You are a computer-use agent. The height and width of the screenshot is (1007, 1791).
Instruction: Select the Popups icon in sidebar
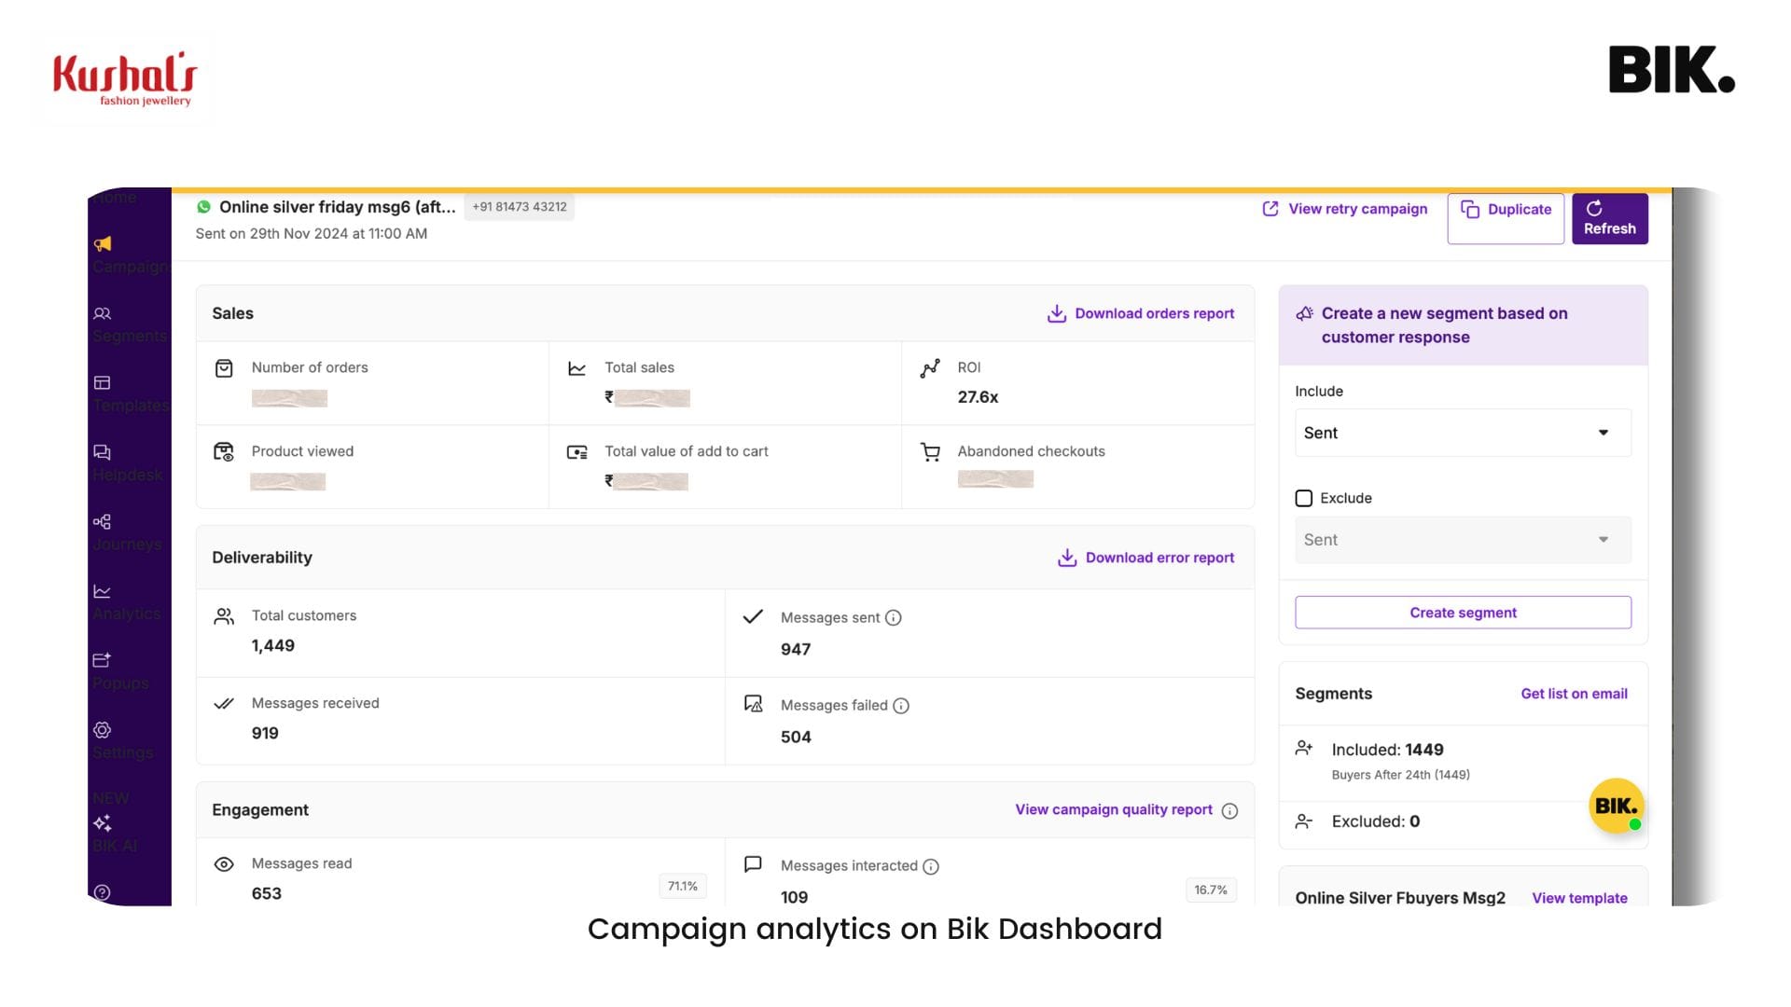click(103, 660)
